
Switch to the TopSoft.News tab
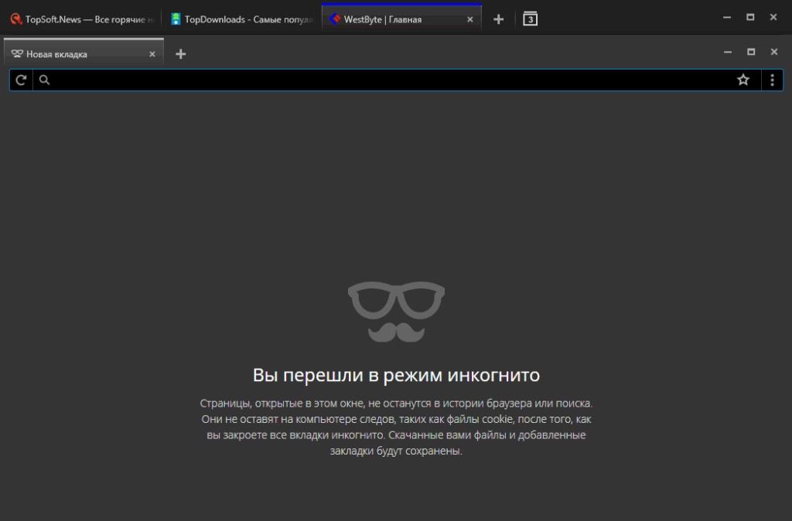[x=82, y=19]
